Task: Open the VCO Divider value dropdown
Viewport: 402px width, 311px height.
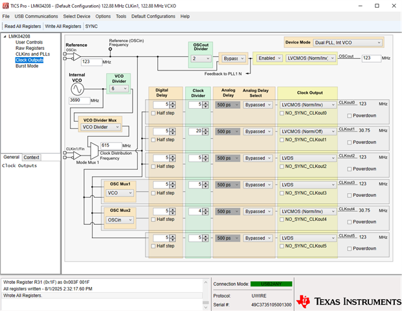Action: [118, 89]
